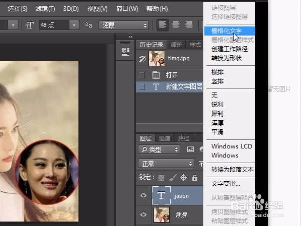Click the pixel layer filter icon

[190, 149]
